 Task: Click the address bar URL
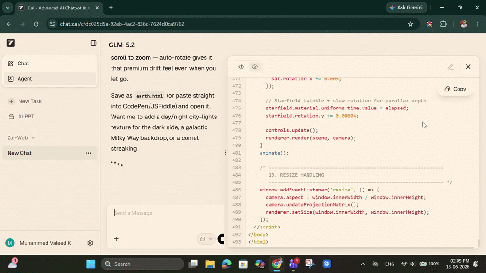coord(122,24)
